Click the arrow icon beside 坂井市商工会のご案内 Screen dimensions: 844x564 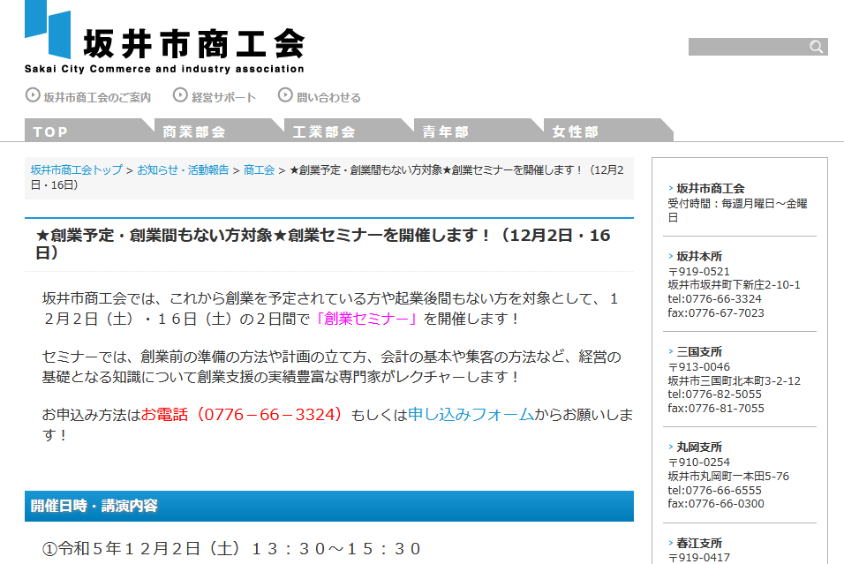tap(33, 95)
